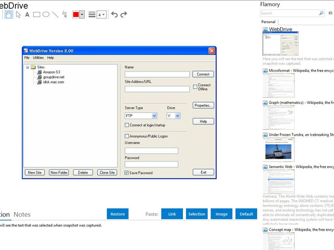Enable Connect at login/startup
Image resolution: width=334 pixels, height=250 pixels.
127,125
